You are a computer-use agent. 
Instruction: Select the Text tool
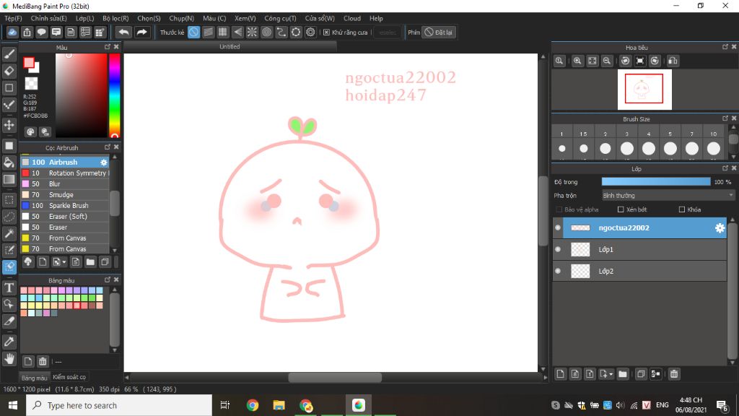pyautogui.click(x=9, y=287)
